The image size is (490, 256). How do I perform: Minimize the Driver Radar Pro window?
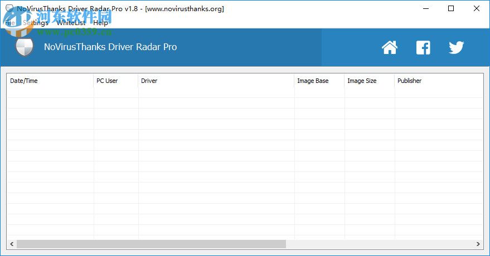tap(426, 8)
